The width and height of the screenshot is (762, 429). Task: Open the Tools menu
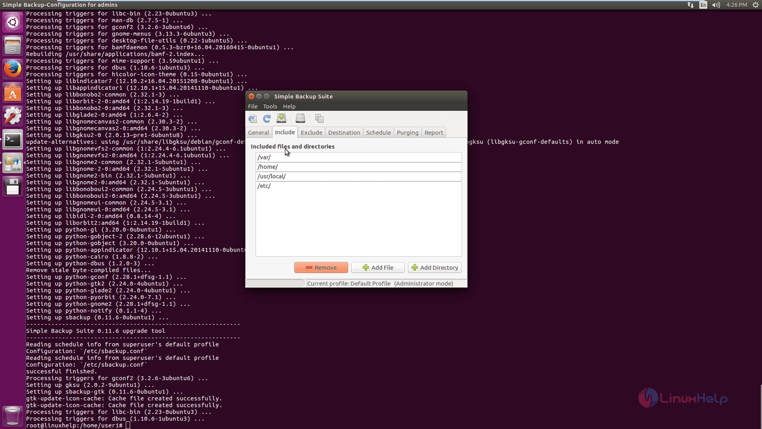click(270, 106)
